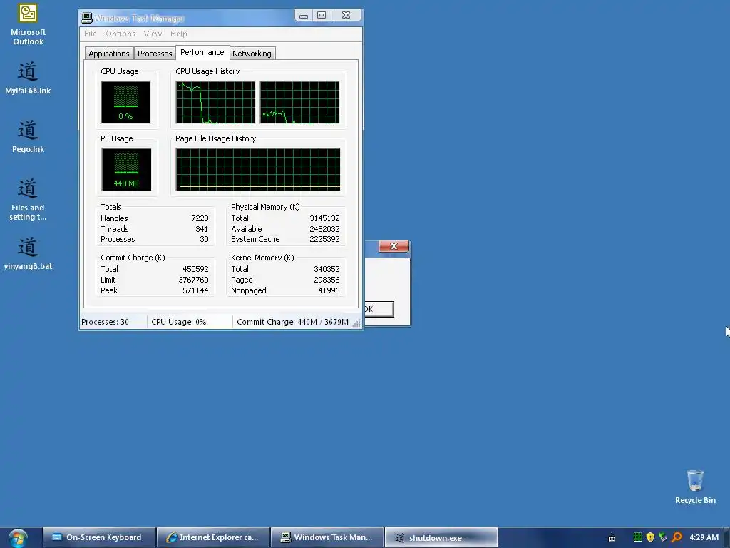Select the Pego.lnk desktop shortcut
The height and width of the screenshot is (548, 730).
coord(28,136)
